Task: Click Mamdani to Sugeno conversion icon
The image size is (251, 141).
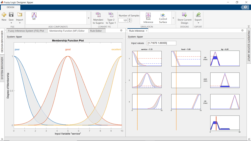Action: point(98,15)
